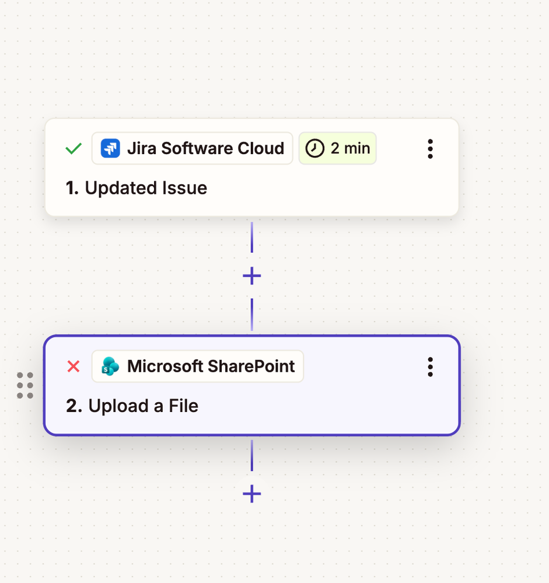
Task: Add a step after Upload a File
Action: click(x=251, y=493)
